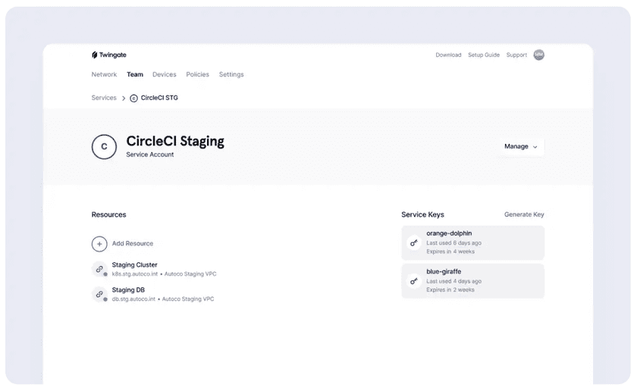Click the CircleCI Staging circular avatar

[104, 147]
